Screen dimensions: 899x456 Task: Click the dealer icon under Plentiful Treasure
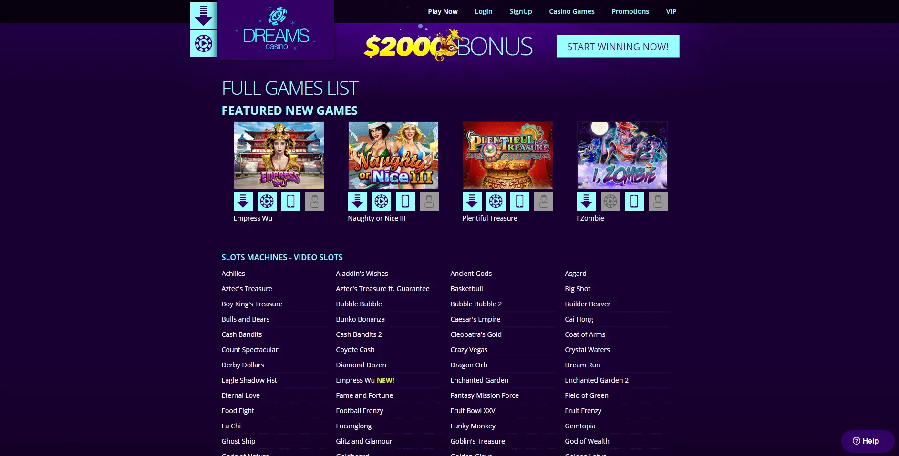(x=544, y=201)
